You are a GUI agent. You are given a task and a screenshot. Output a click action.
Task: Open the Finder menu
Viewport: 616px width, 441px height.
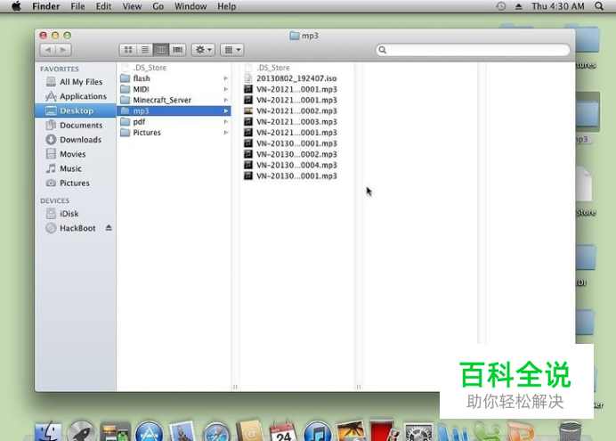click(x=46, y=6)
